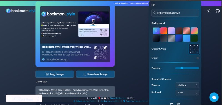Pick the dark maroon background swatch

(179, 31)
